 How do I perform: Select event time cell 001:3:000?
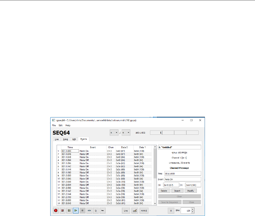pos(70,200)
